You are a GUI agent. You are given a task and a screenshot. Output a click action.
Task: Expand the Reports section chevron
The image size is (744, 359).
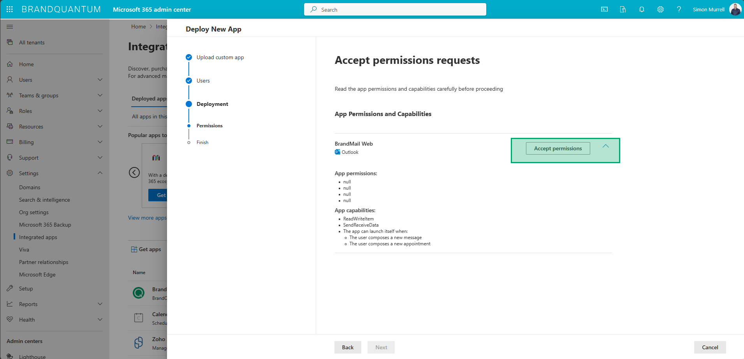tap(100, 304)
